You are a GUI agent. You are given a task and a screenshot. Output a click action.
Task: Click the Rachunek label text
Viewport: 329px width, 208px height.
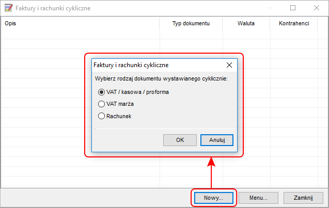(119, 116)
